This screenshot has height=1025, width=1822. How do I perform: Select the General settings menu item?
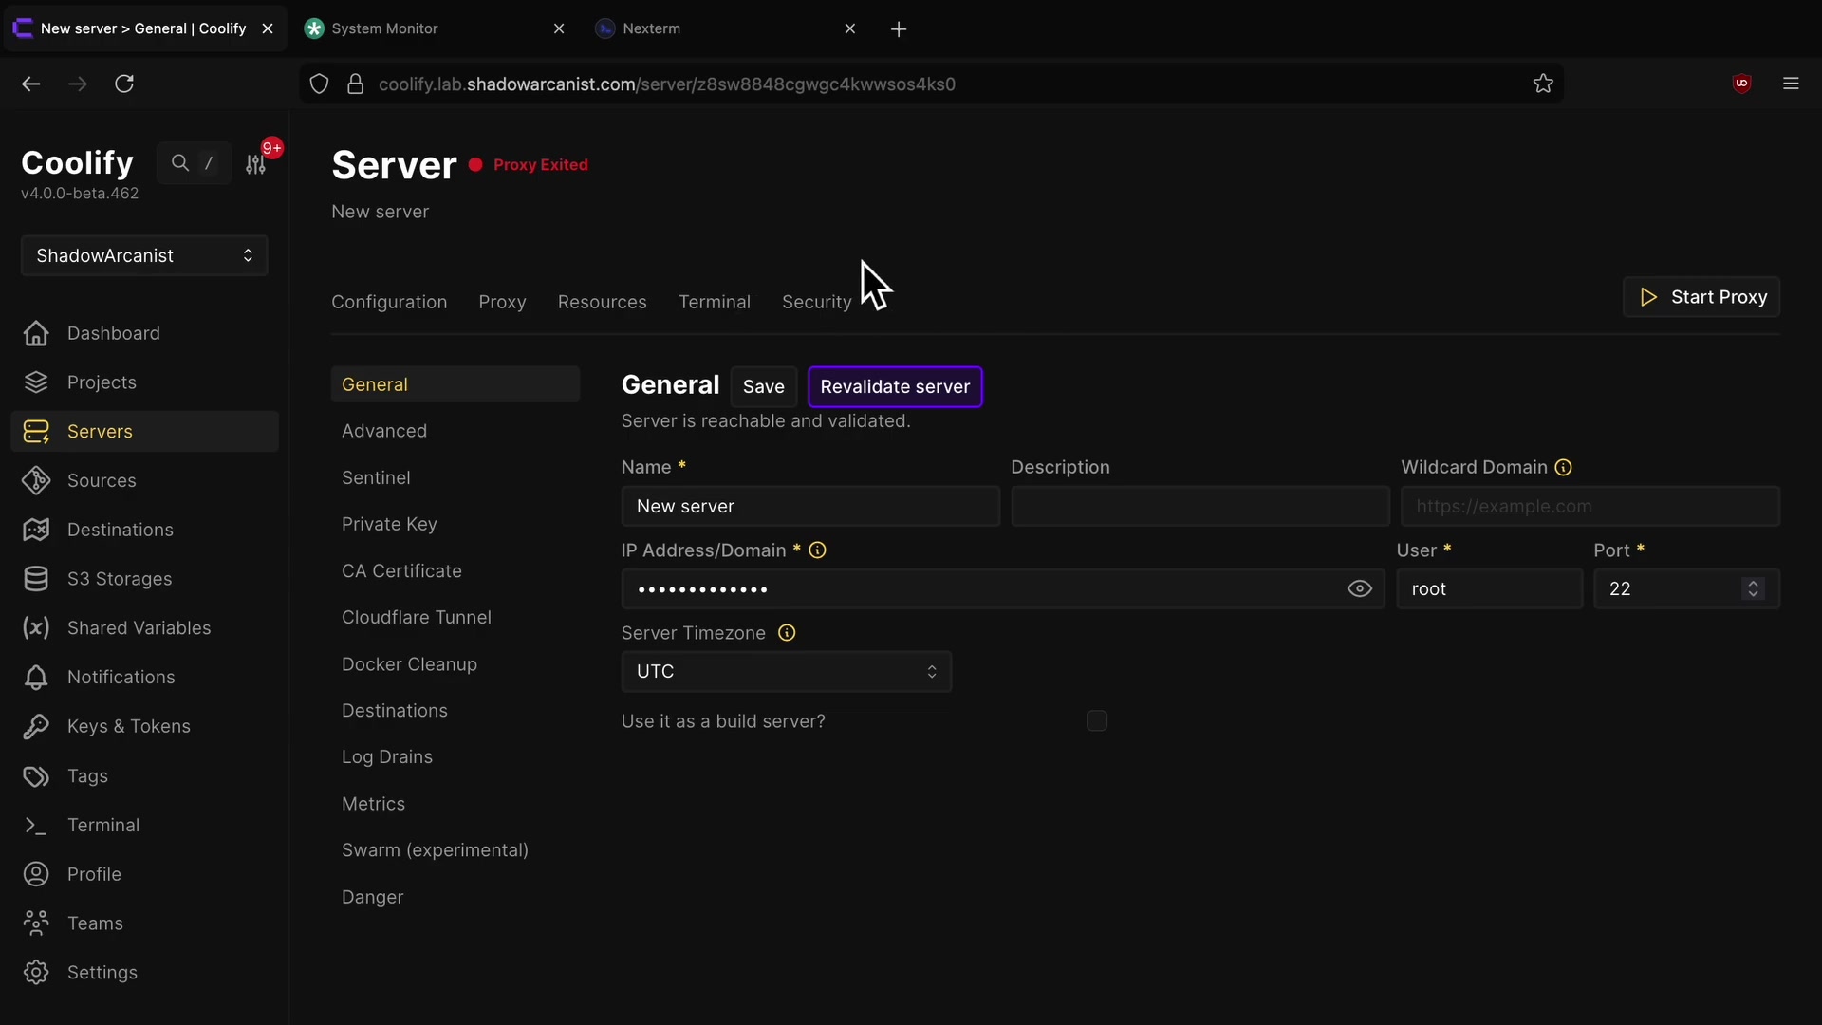(x=455, y=384)
